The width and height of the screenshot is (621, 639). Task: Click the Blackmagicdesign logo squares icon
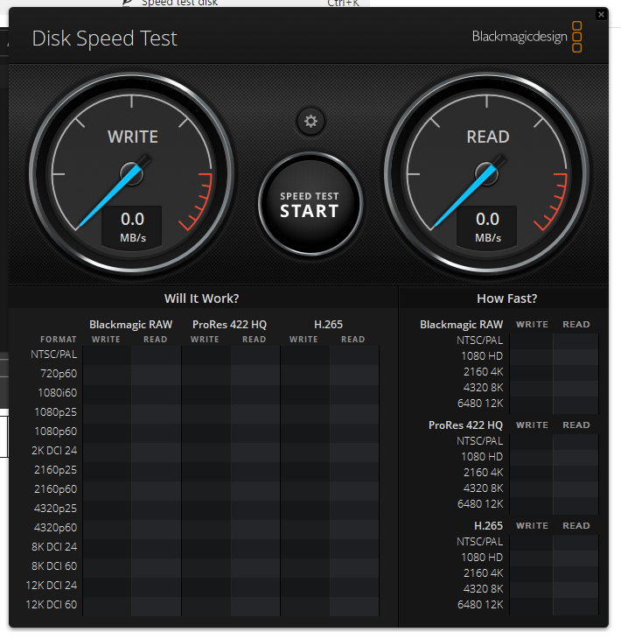click(x=577, y=37)
